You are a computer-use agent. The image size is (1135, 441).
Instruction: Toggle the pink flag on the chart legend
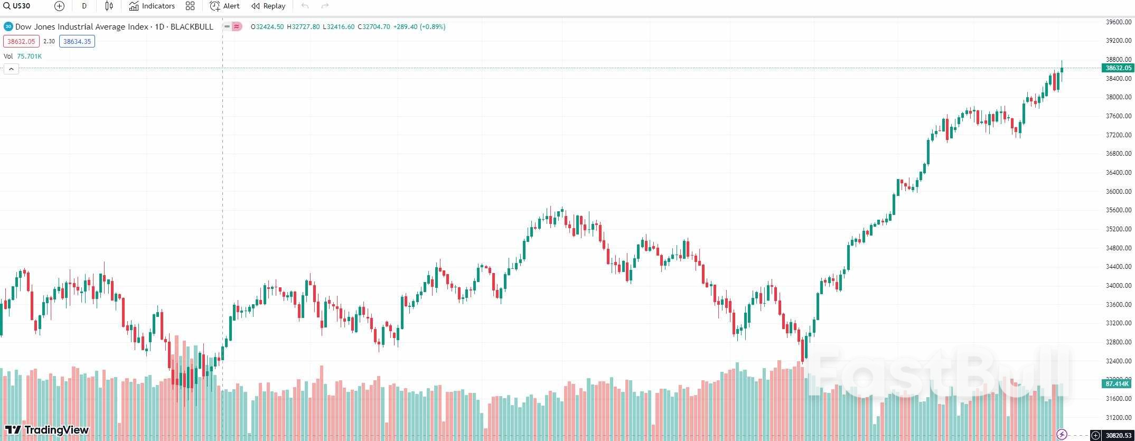pyautogui.click(x=236, y=26)
